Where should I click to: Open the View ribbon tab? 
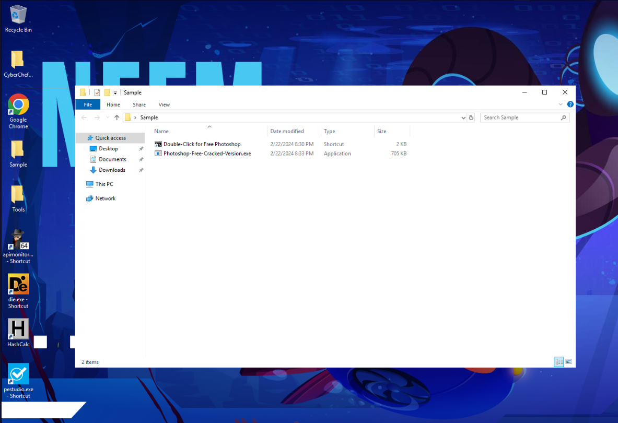164,105
